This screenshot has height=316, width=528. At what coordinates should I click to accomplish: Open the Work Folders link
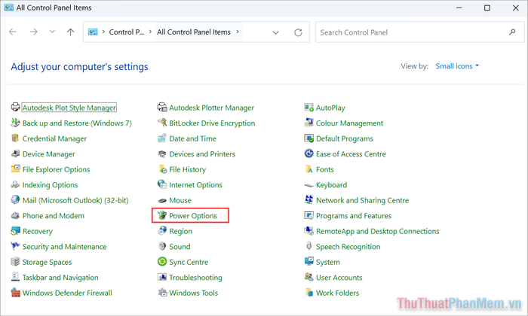click(337, 293)
